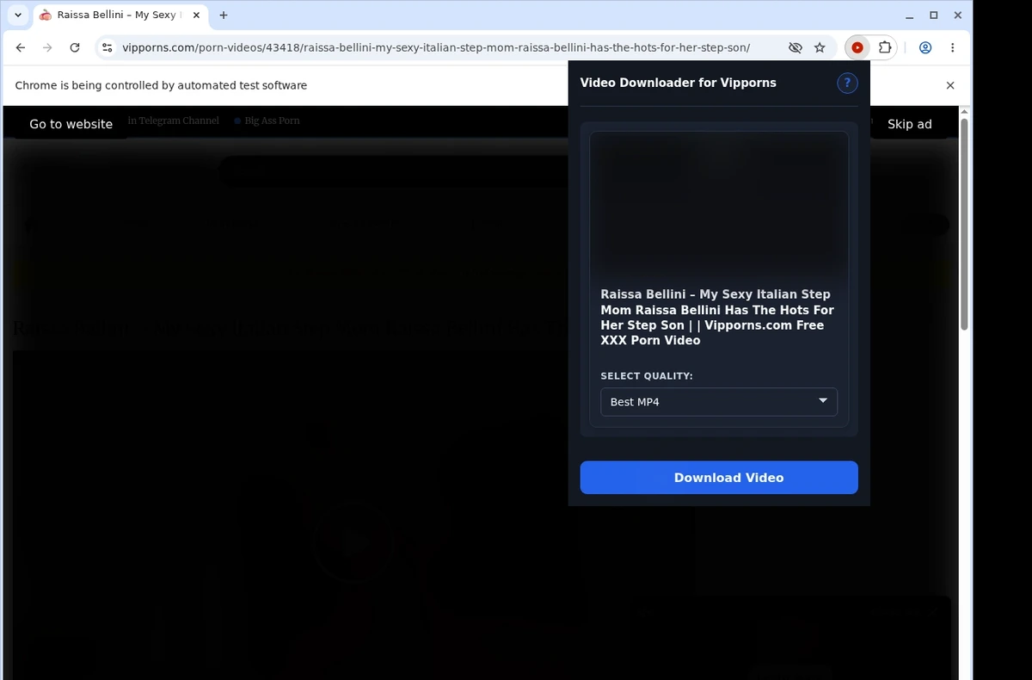Click Go to website

(71, 124)
